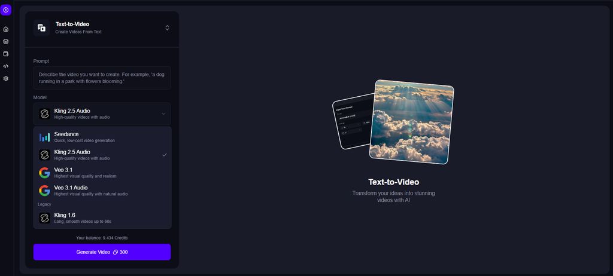613x276 pixels.
Task: Open the Home icon in the sidebar
Action: [5, 29]
